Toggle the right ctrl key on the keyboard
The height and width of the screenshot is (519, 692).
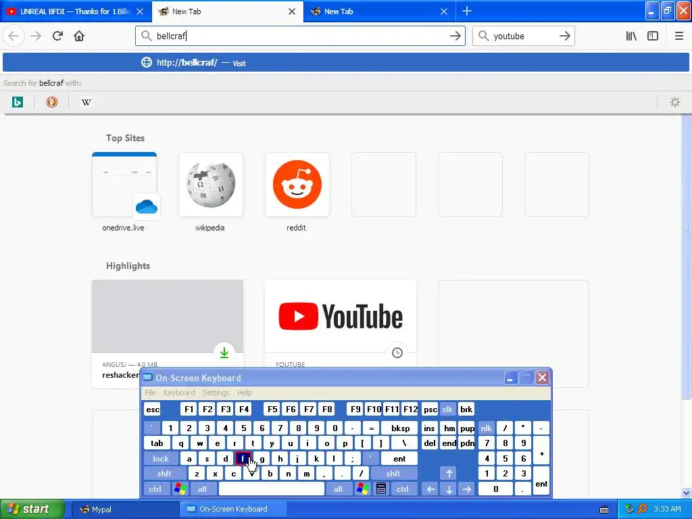(x=403, y=489)
